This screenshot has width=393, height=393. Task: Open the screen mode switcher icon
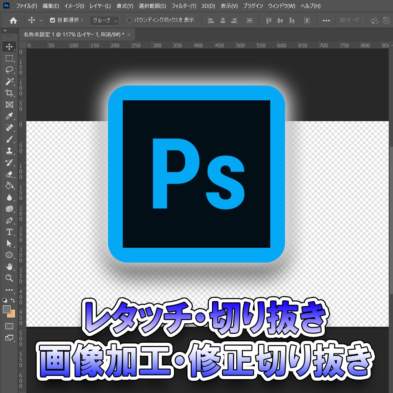click(x=9, y=338)
